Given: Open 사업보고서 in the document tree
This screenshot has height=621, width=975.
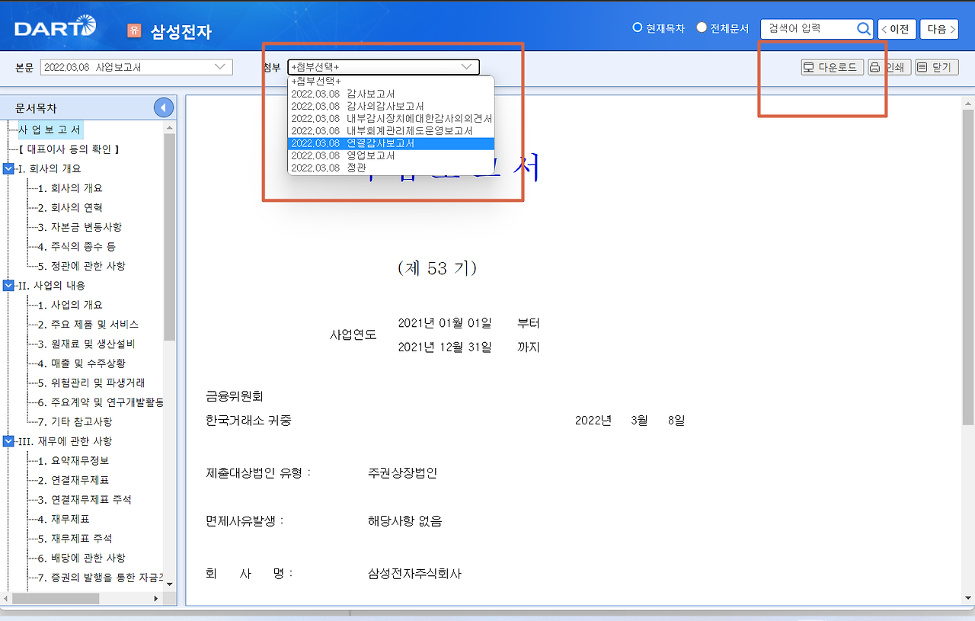Looking at the screenshot, I should tap(50, 130).
